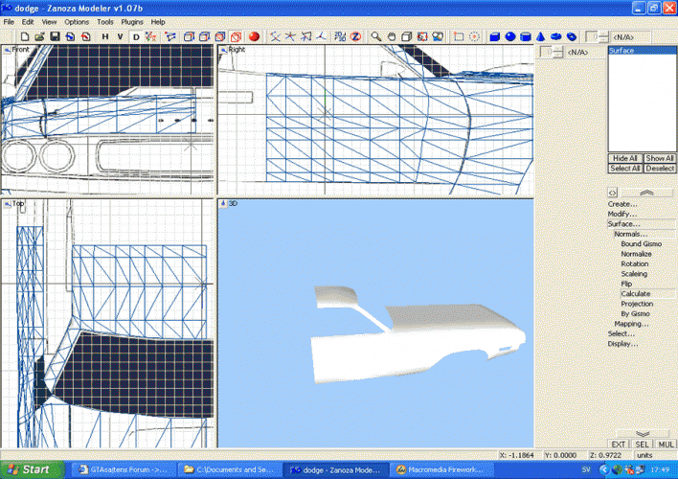
Task: Click the New file toolbar icon
Action: (x=24, y=36)
